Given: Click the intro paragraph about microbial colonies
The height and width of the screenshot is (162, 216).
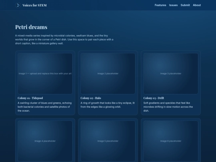Looking at the screenshot, I should [64, 39].
